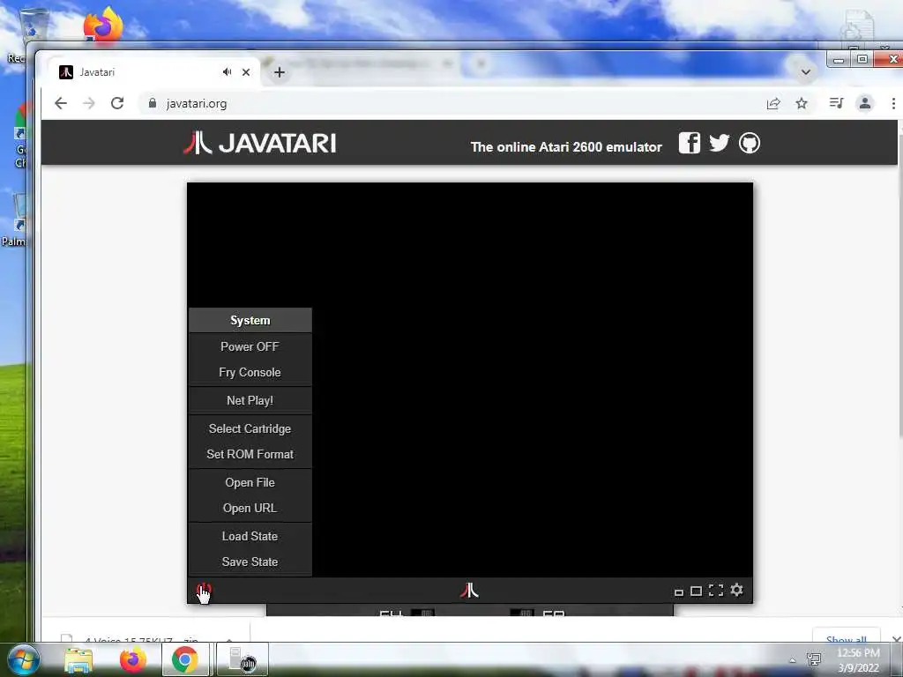The width and height of the screenshot is (903, 677).
Task: Open Select Cartridge option
Action: coord(250,429)
